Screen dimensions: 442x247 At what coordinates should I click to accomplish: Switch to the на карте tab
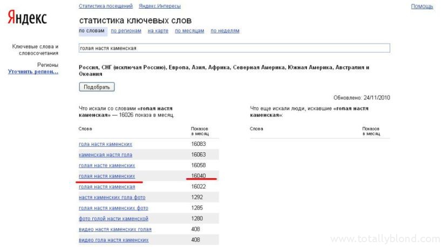click(x=158, y=31)
